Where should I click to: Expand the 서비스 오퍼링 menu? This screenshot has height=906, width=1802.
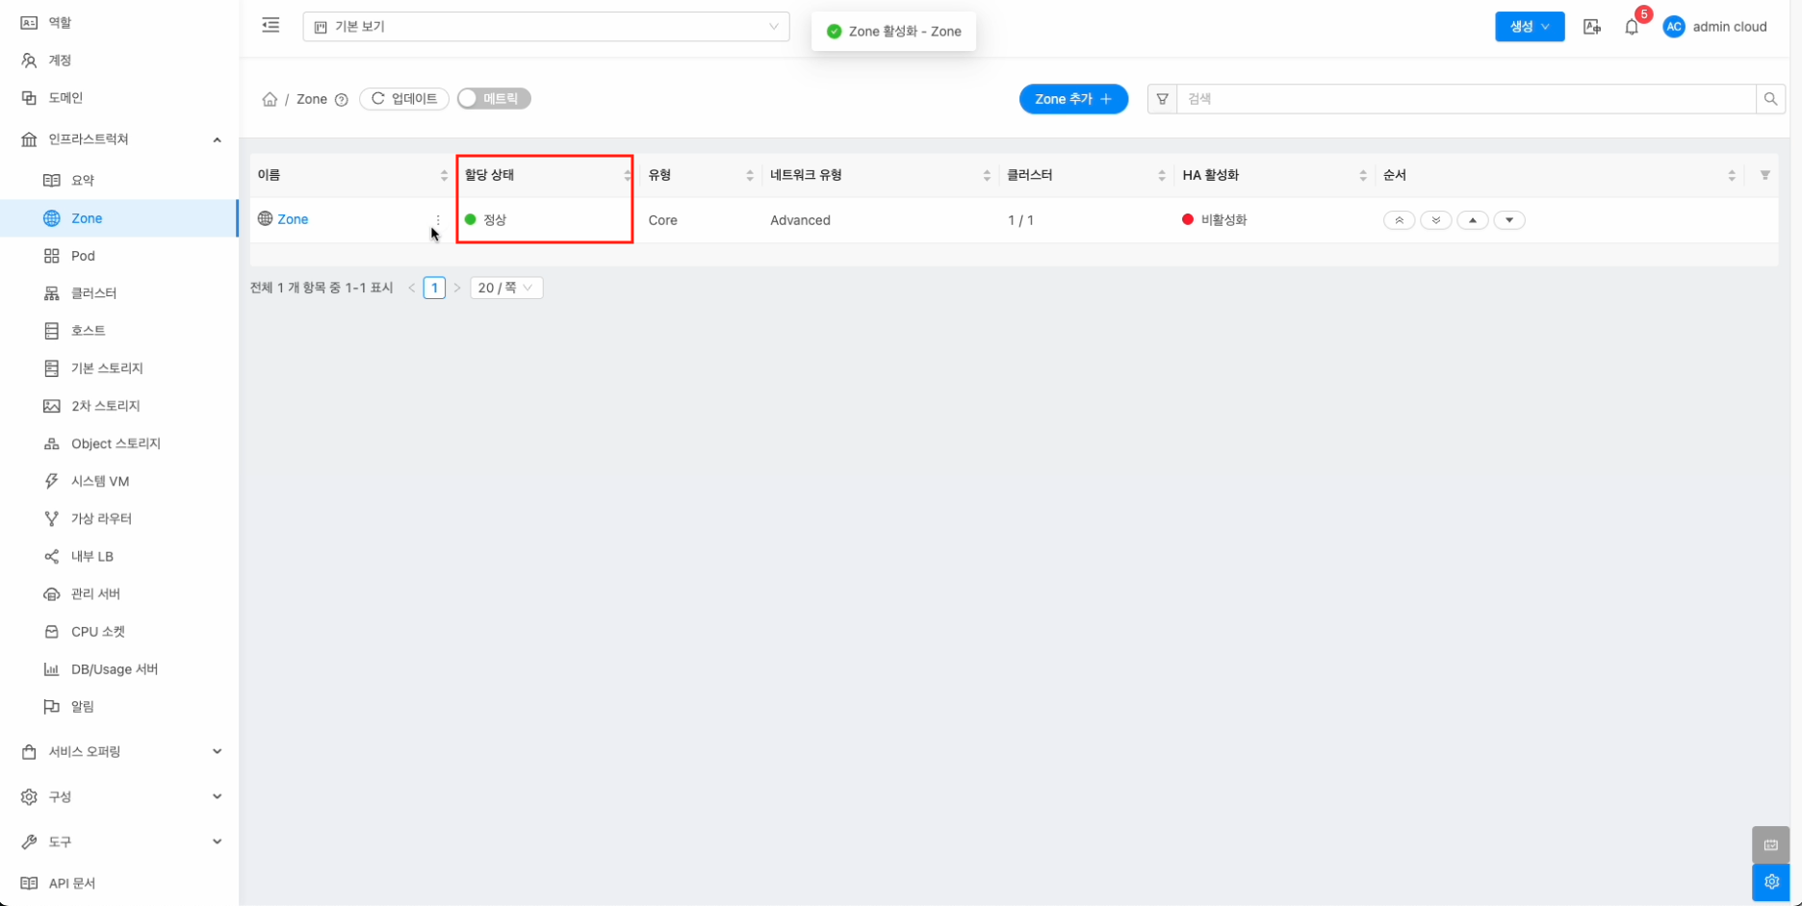click(x=119, y=751)
